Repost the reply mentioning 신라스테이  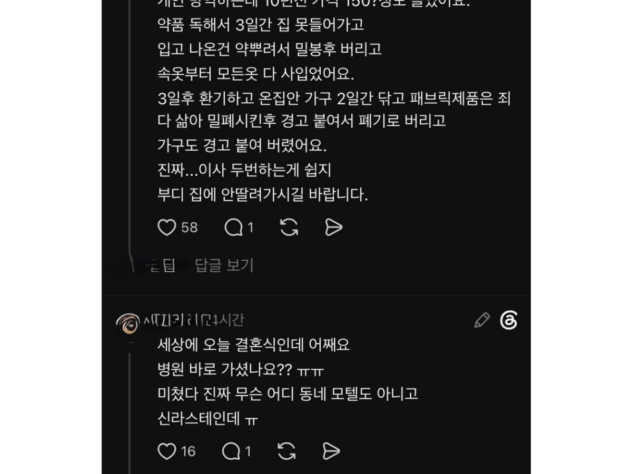point(286,451)
